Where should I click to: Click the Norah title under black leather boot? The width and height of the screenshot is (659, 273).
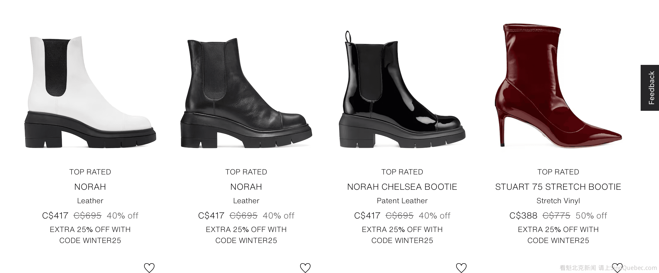[x=246, y=187]
